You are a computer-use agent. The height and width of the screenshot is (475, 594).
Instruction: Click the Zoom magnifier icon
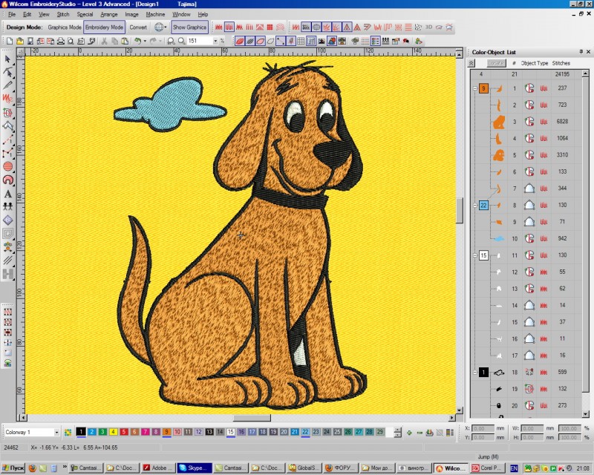[x=182, y=41]
